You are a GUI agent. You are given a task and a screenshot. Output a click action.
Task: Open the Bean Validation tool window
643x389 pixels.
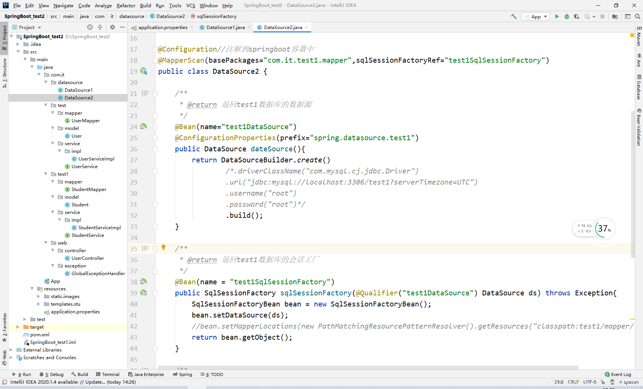click(639, 127)
